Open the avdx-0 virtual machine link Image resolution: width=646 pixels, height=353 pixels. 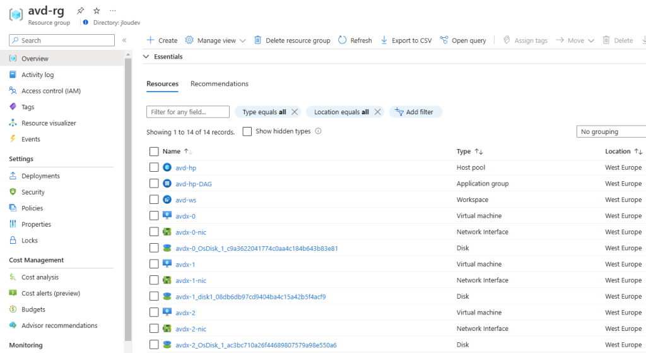pos(185,216)
